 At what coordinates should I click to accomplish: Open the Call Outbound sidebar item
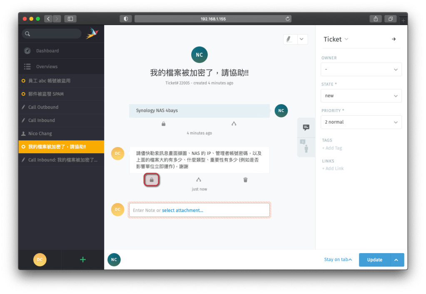tap(43, 107)
